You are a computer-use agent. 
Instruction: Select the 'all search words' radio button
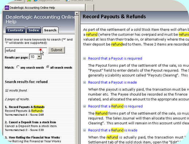tap(48, 67)
